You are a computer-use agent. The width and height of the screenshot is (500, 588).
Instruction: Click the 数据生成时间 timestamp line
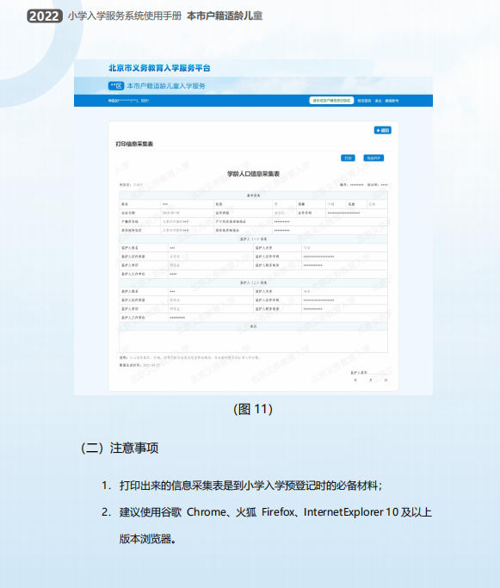[139, 365]
